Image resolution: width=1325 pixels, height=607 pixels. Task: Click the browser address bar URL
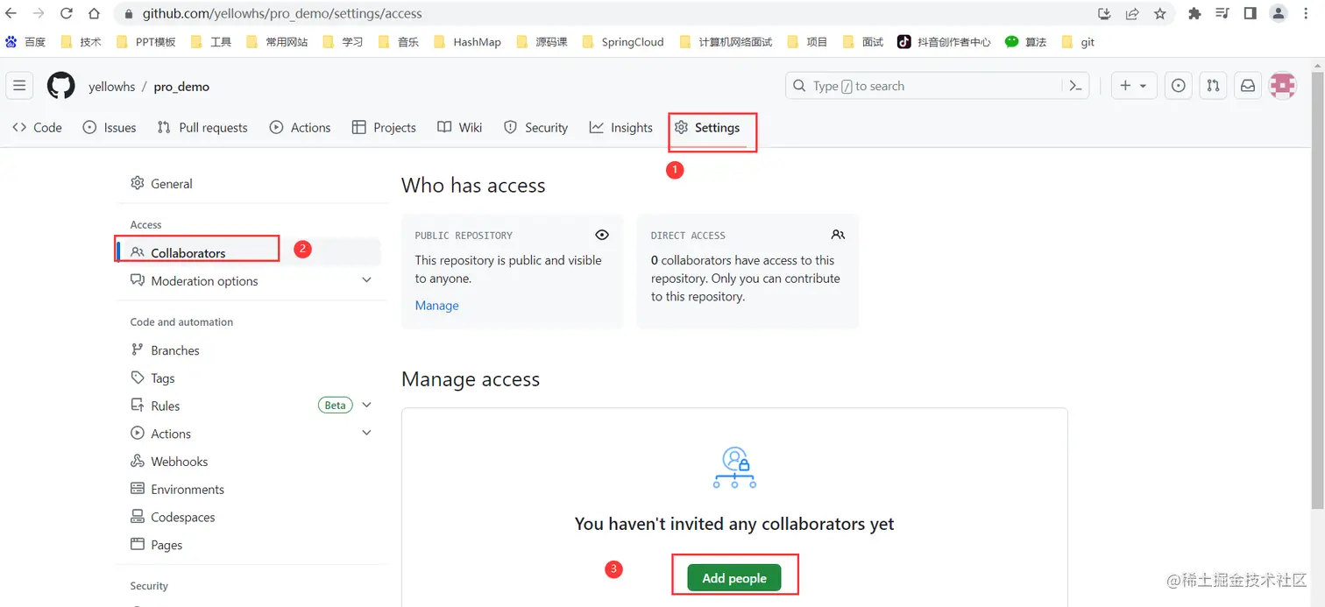(x=282, y=14)
